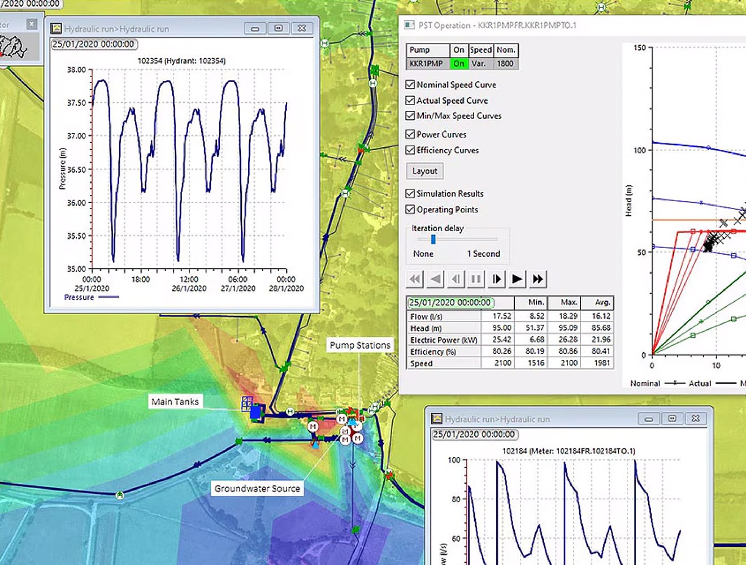746x565 pixels.
Task: Click the 17.52 flow value cell
Action: pos(498,316)
